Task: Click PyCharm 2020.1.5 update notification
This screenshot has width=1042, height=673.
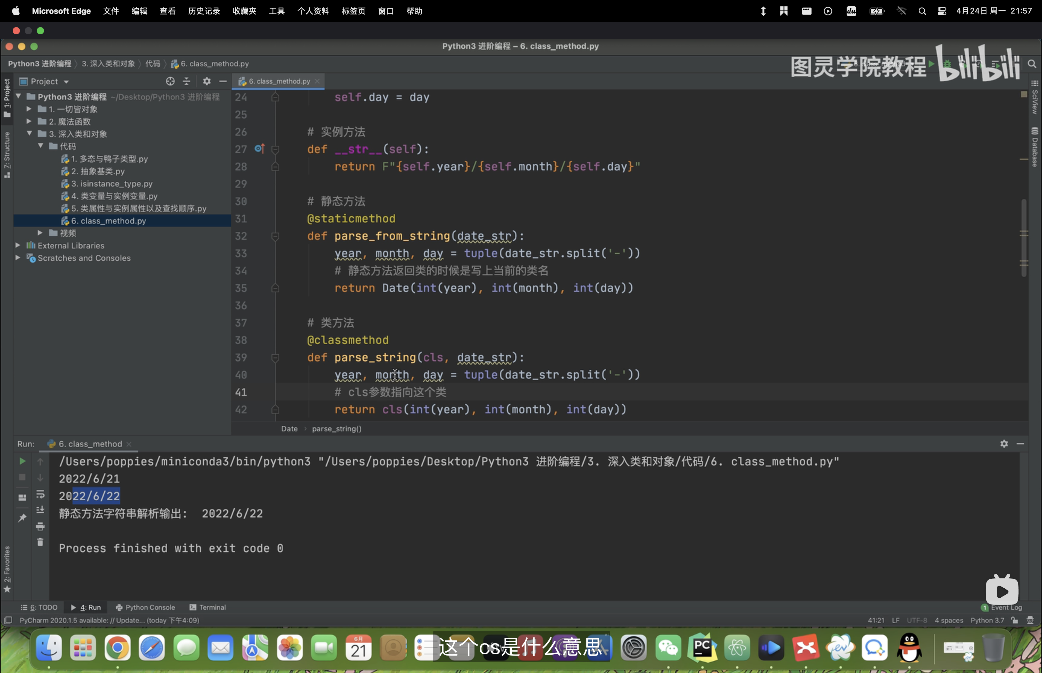Action: coord(109,620)
